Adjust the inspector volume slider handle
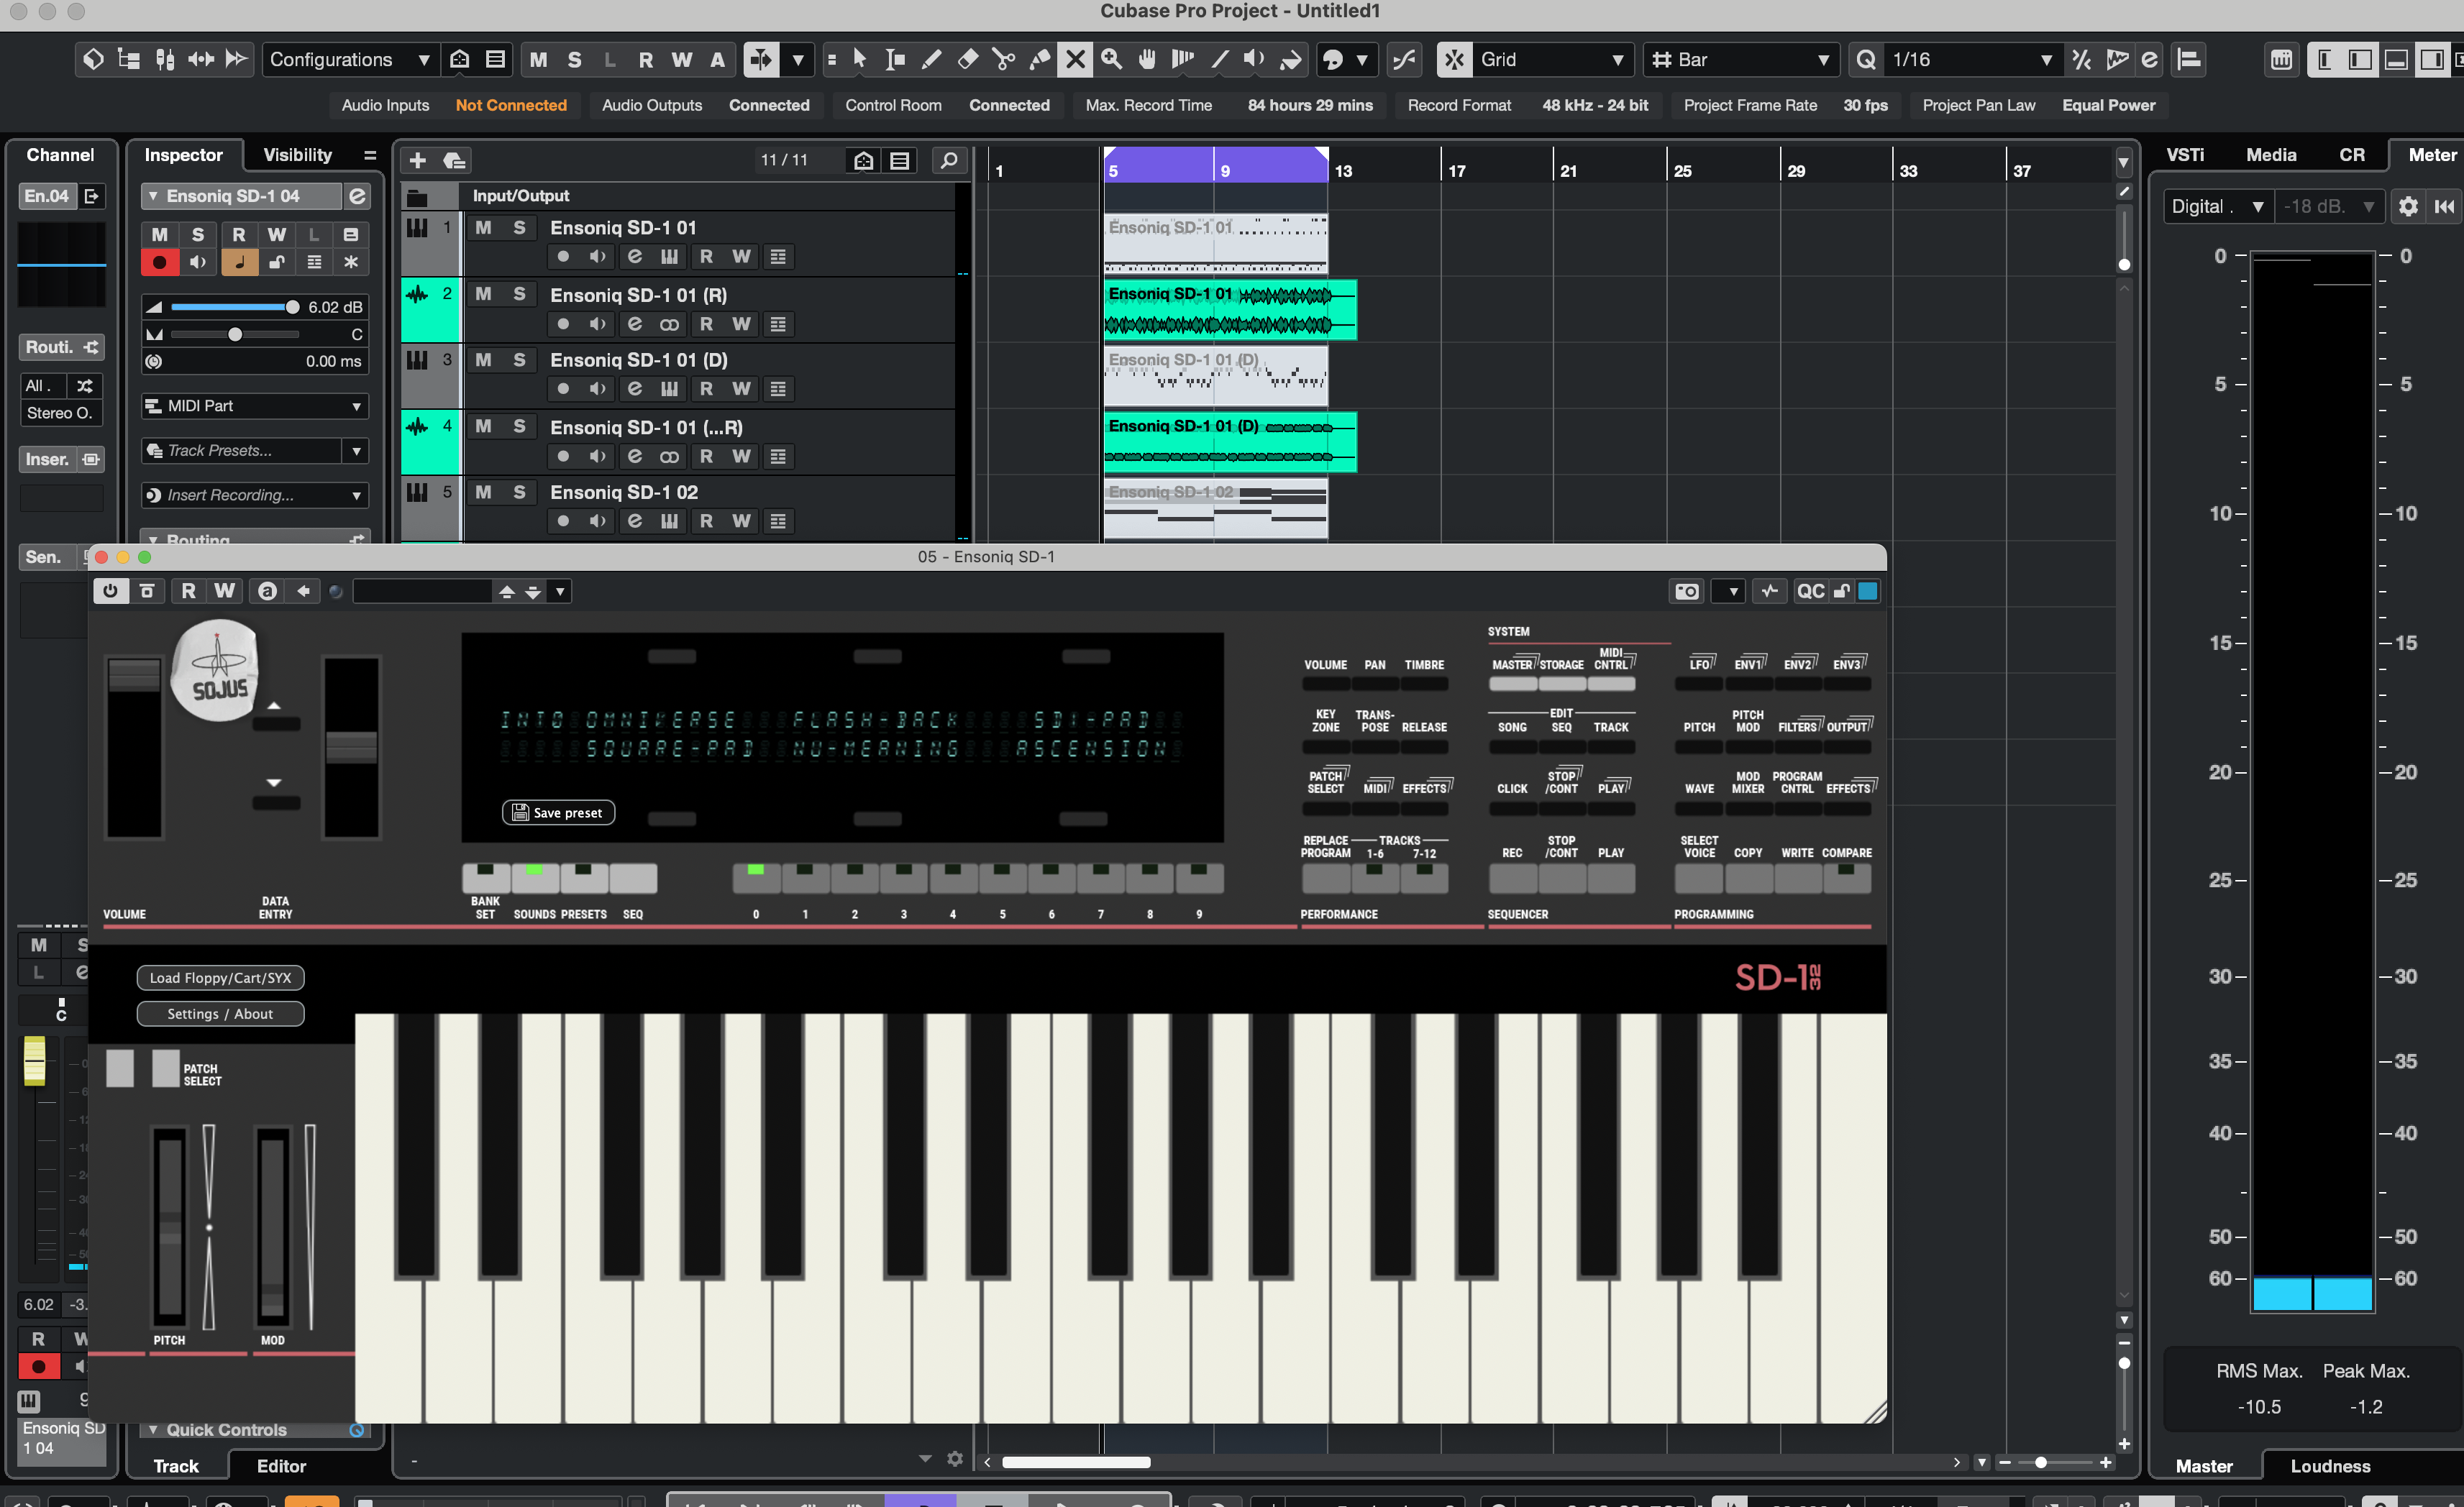Image resolution: width=2464 pixels, height=1507 pixels. 291,307
